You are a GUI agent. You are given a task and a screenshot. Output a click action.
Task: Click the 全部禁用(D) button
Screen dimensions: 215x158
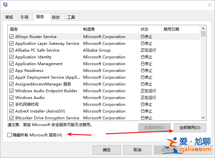tap(190, 128)
